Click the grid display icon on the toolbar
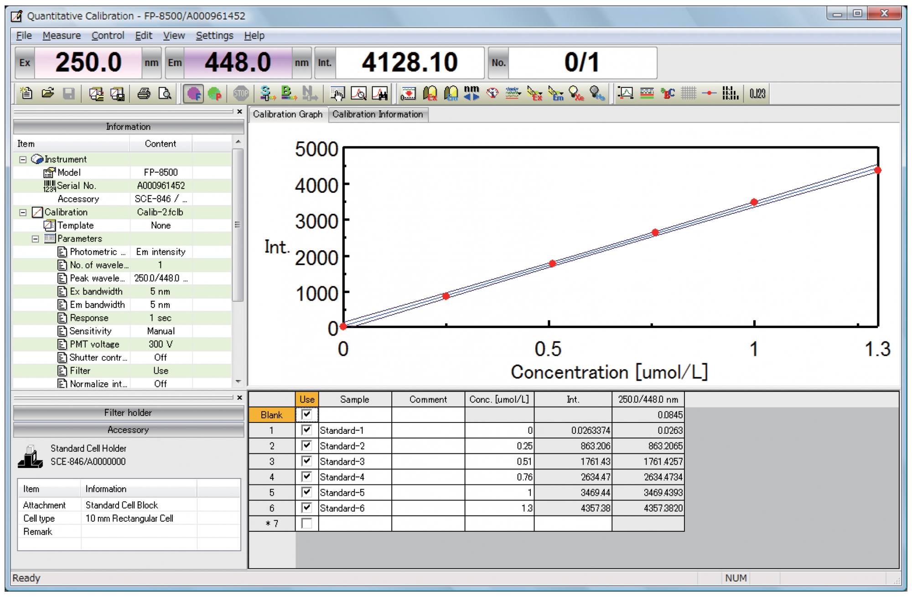 [x=688, y=93]
